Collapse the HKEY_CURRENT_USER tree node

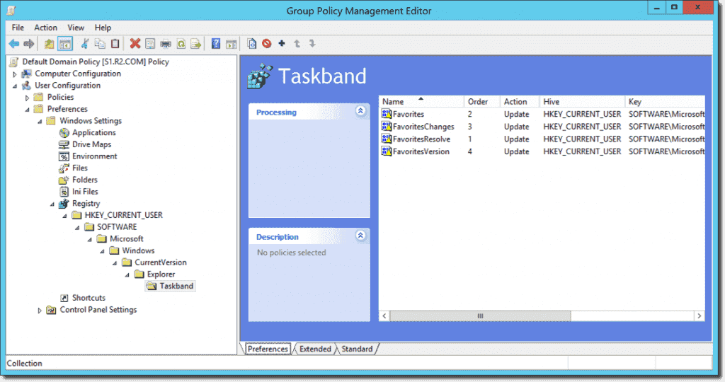click(64, 216)
